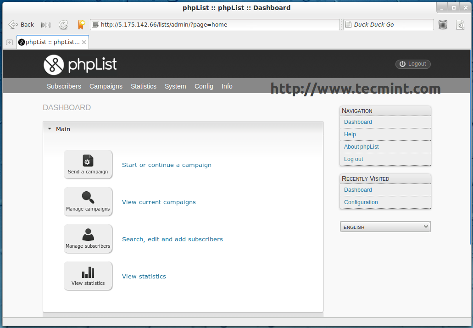
Task: Click Log out in Navigation panel
Action: pyautogui.click(x=354, y=159)
